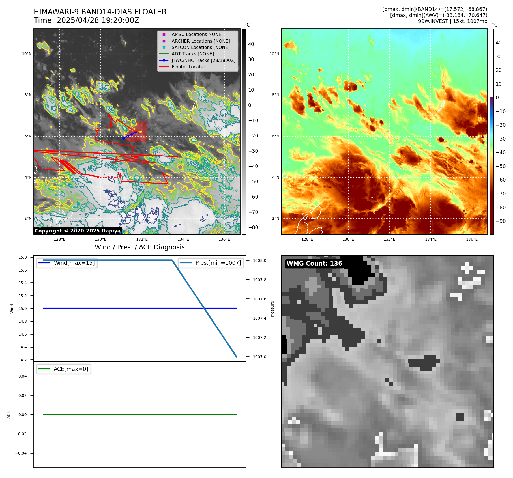Image resolution: width=513 pixels, height=478 pixels.
Task: Click the magenta AMSU Locations legend marker
Action: [x=164, y=35]
